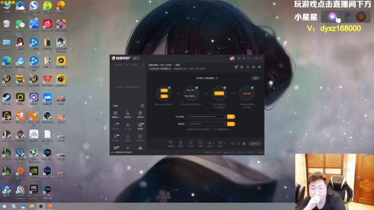Open the Epic Games Launcher icon
Viewport: 374px width, 210px height.
tap(34, 191)
